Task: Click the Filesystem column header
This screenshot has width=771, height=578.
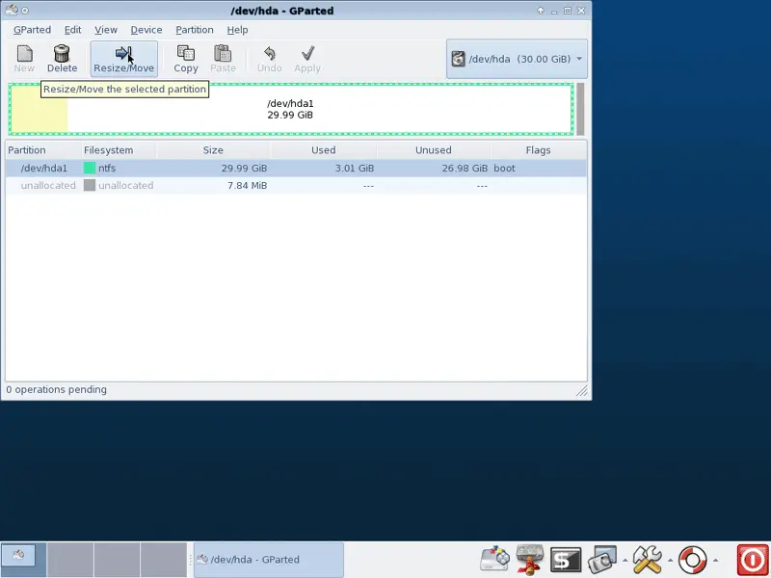Action: point(119,150)
